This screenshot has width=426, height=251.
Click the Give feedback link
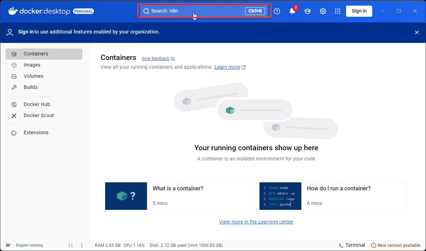point(155,59)
